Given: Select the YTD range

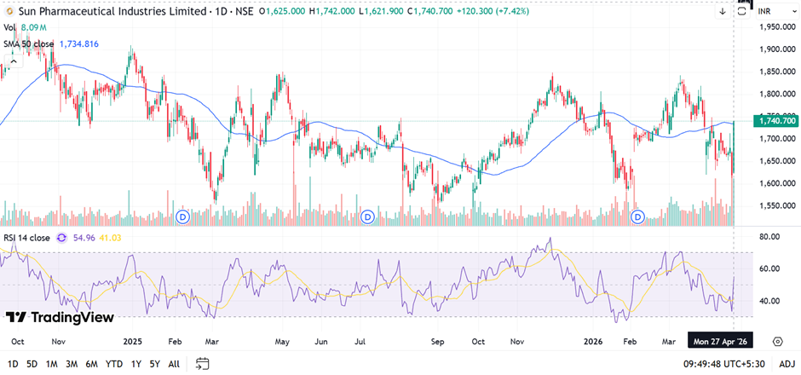Looking at the screenshot, I should [113, 364].
